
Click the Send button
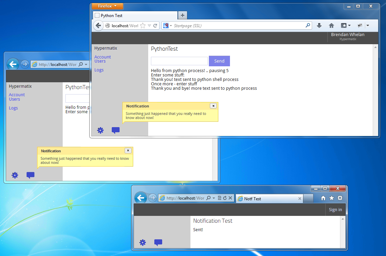coord(219,61)
